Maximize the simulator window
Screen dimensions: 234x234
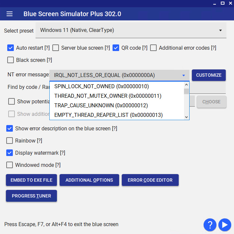pyautogui.click(x=222, y=3)
